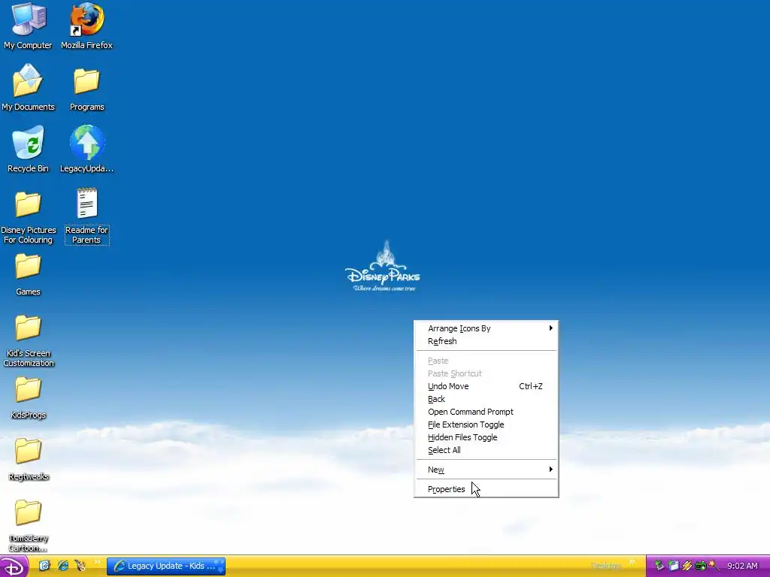770x577 pixels.
Task: Open the Disney-themed Start button
Action: pyautogui.click(x=14, y=566)
